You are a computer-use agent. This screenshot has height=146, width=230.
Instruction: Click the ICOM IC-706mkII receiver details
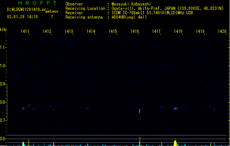click(x=152, y=13)
